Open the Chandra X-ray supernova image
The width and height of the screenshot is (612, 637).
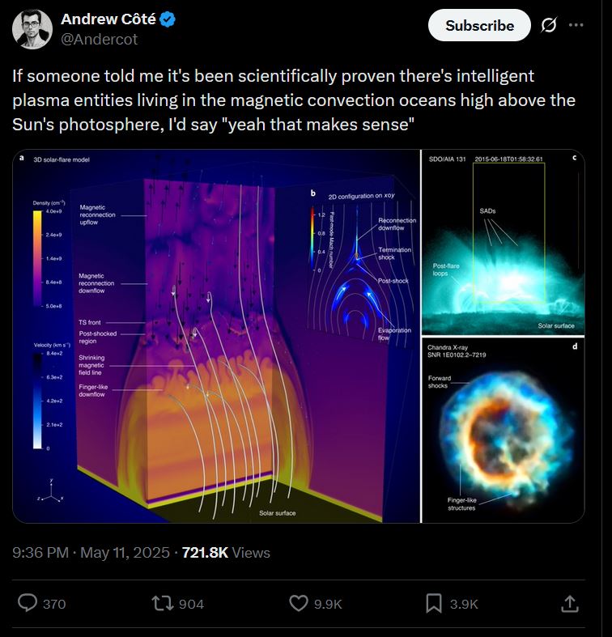502,430
